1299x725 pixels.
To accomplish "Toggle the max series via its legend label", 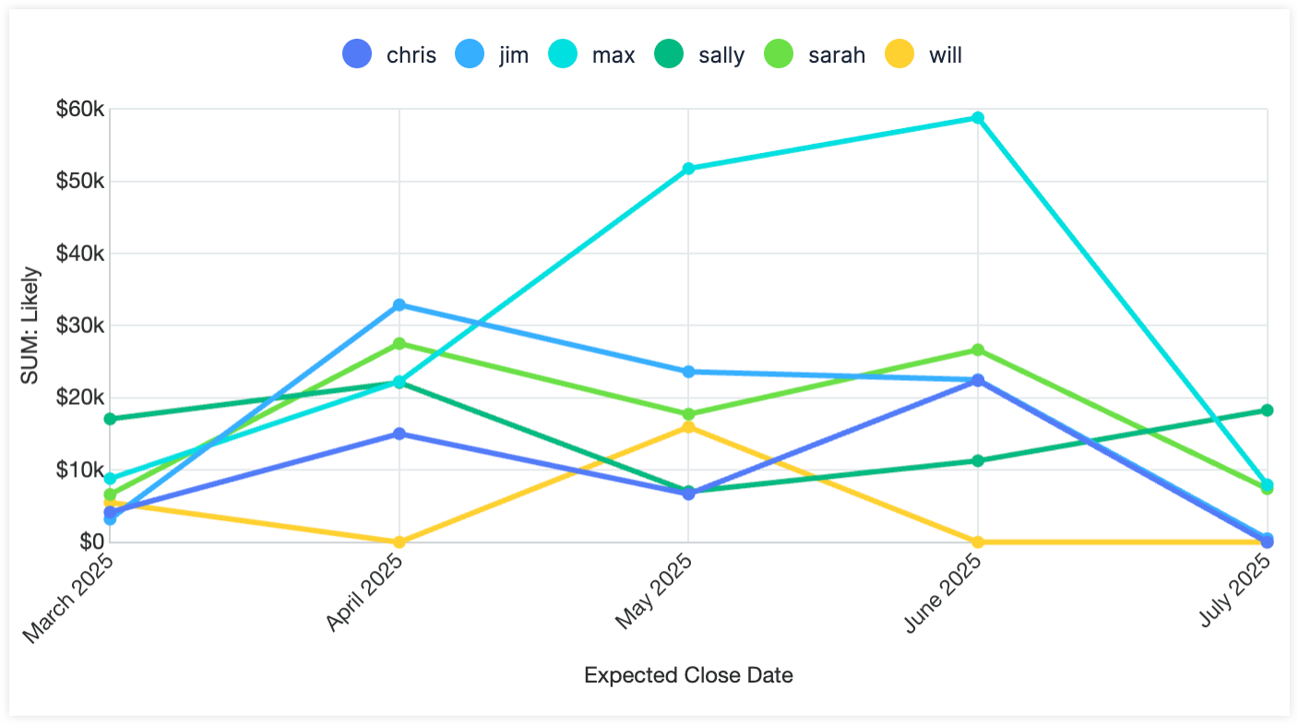I will (x=614, y=54).
